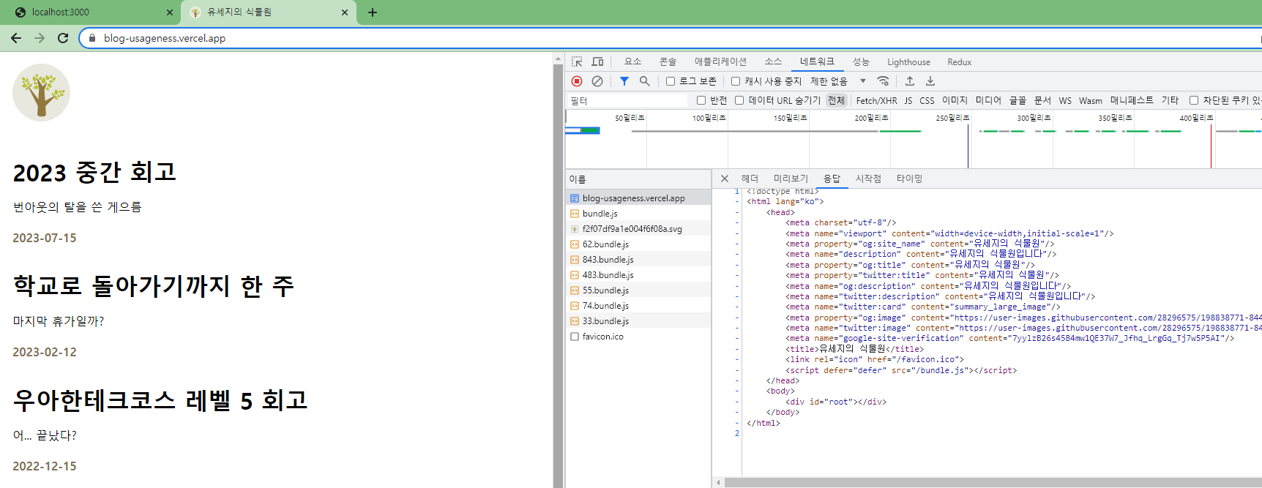Switch to the 요소 DevTools tab
The height and width of the screenshot is (488, 1262).
(x=632, y=61)
